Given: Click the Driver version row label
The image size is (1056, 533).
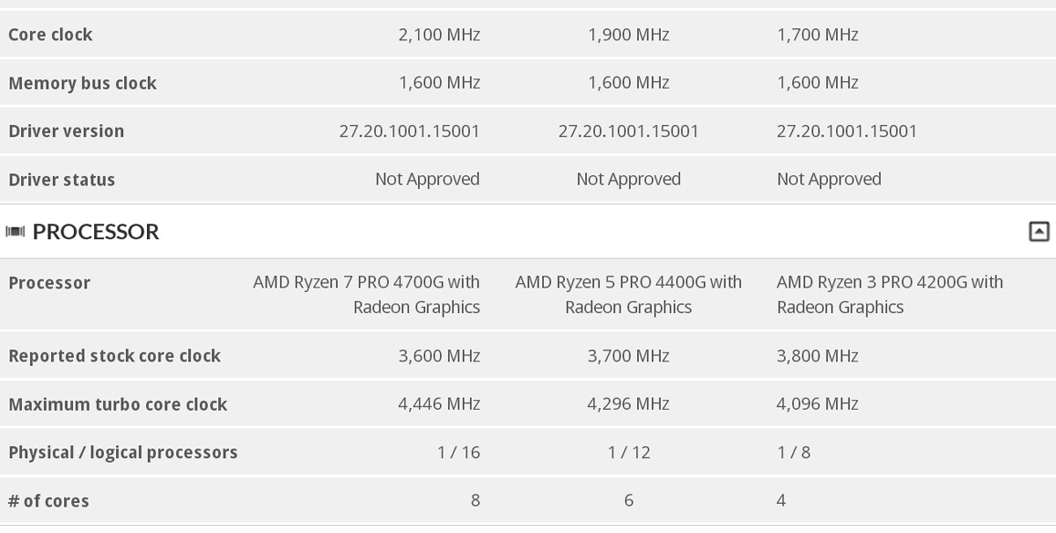Looking at the screenshot, I should (x=66, y=131).
